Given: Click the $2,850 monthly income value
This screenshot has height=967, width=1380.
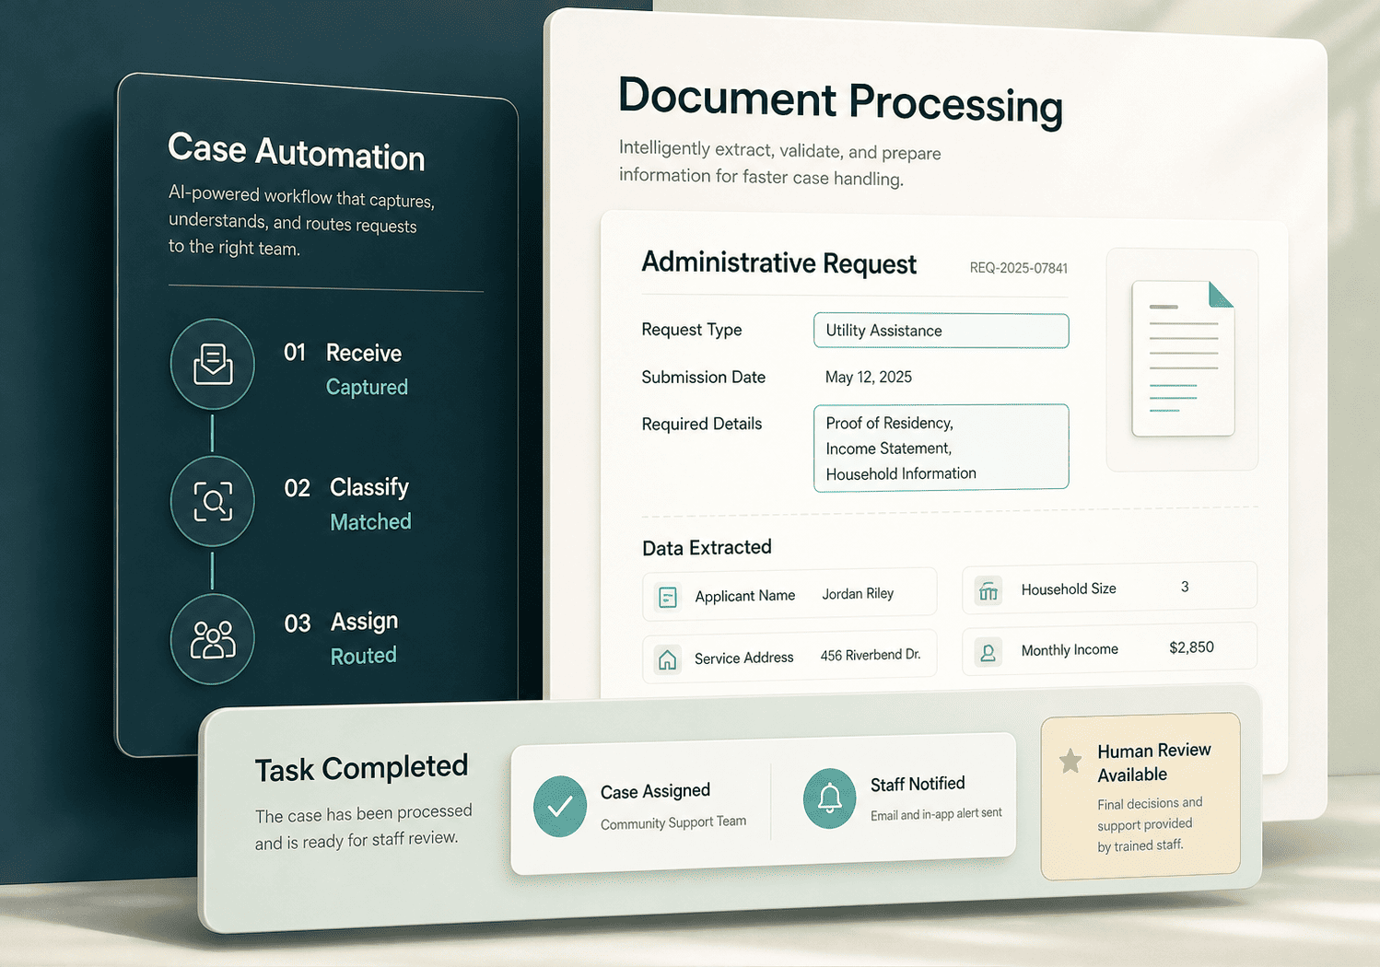Looking at the screenshot, I should (1192, 647).
